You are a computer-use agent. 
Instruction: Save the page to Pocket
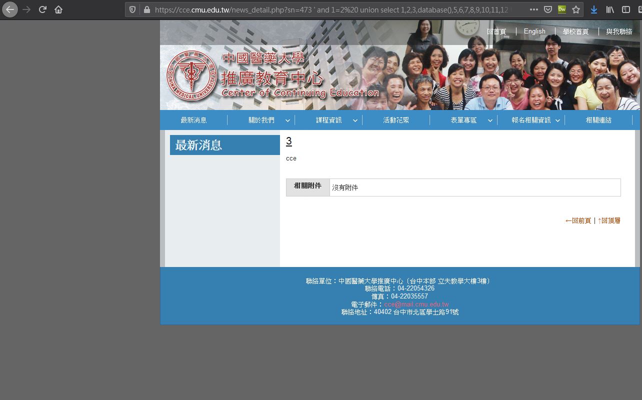pos(547,9)
